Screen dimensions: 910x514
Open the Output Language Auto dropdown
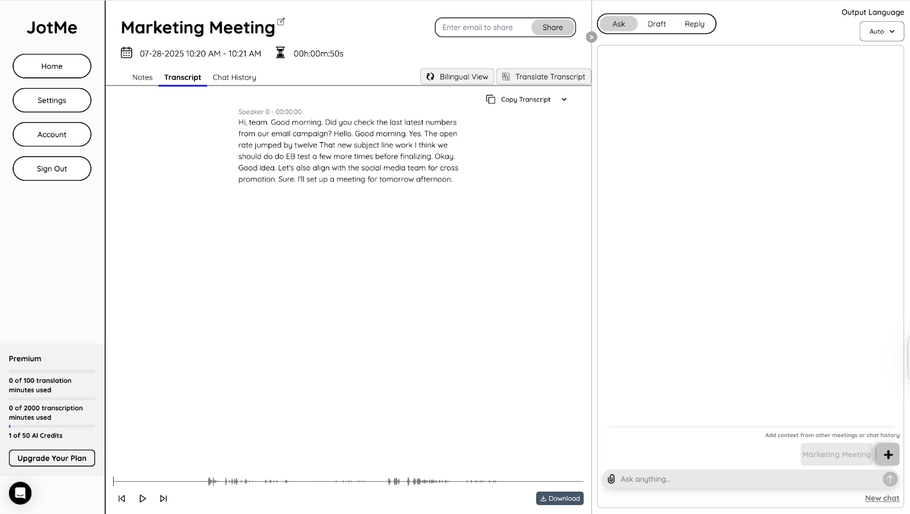coord(882,32)
